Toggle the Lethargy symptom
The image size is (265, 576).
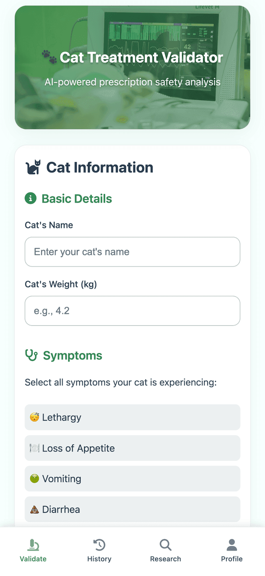point(132,417)
